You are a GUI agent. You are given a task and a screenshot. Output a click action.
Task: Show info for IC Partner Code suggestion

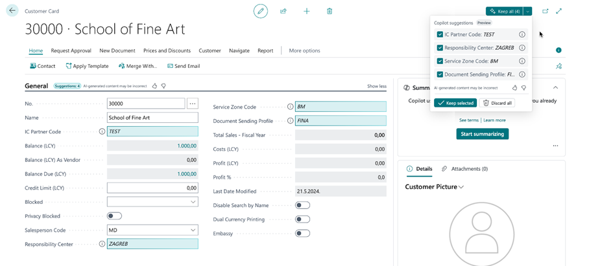pyautogui.click(x=522, y=34)
